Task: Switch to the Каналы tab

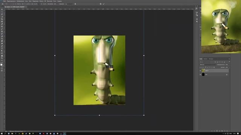Action: 205,59
